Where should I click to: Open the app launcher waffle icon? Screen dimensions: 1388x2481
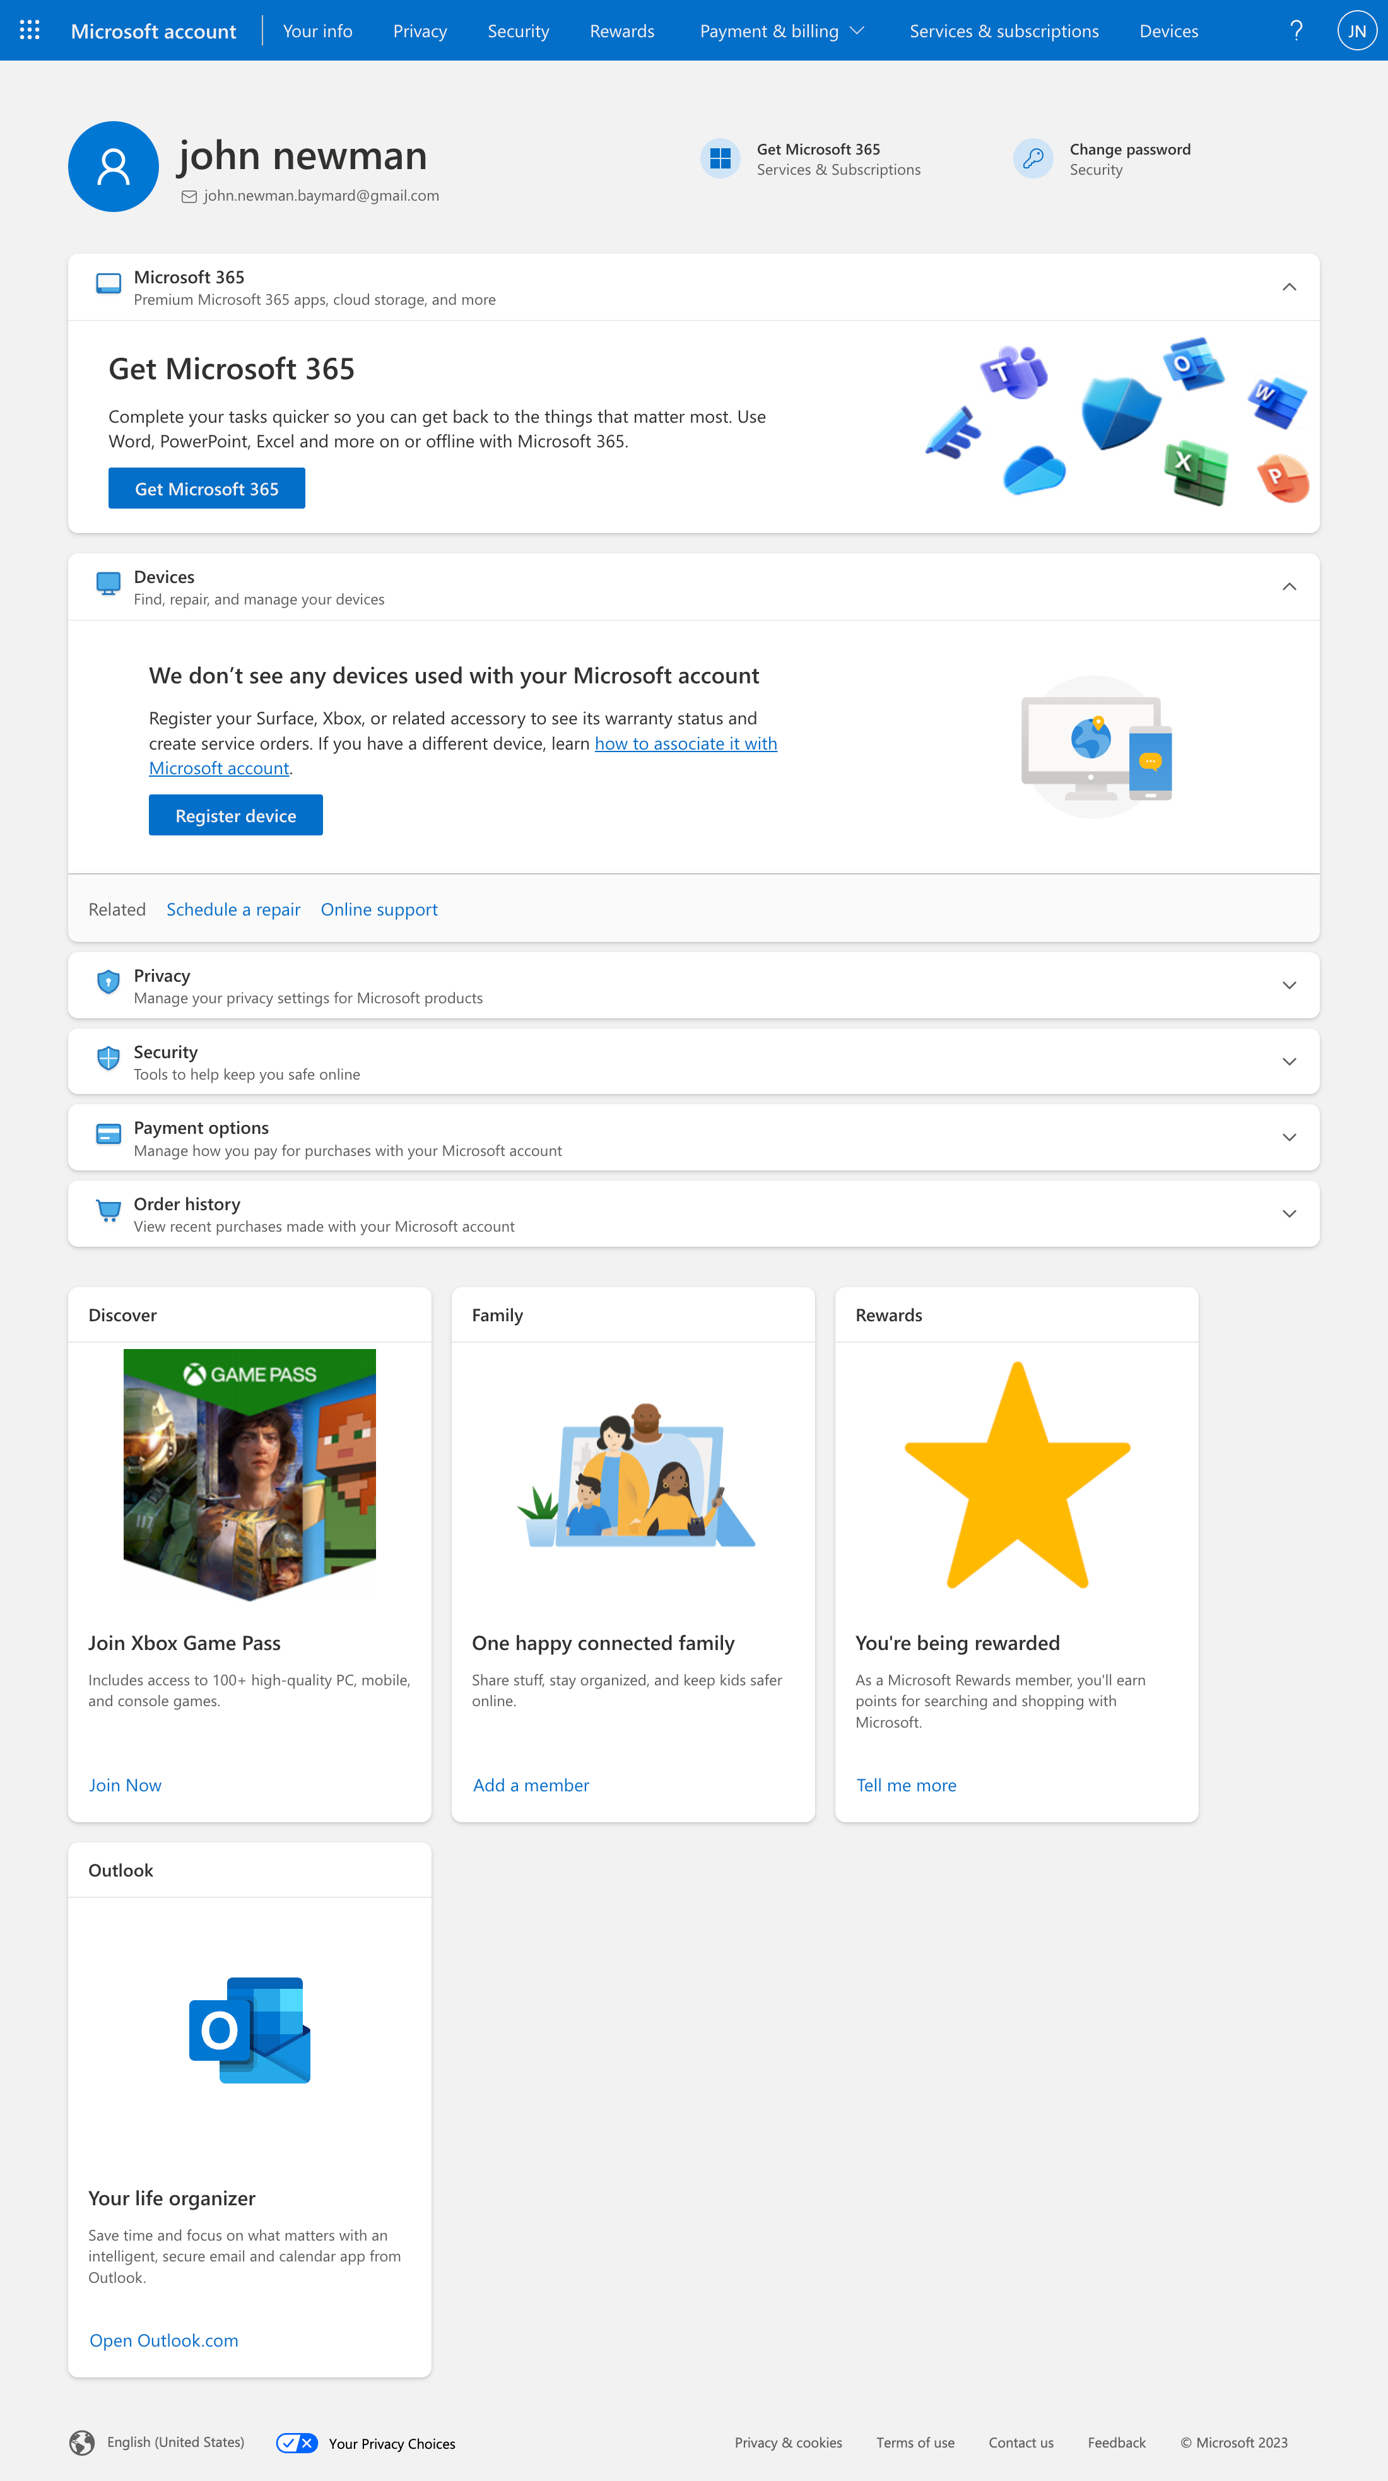pos(29,30)
